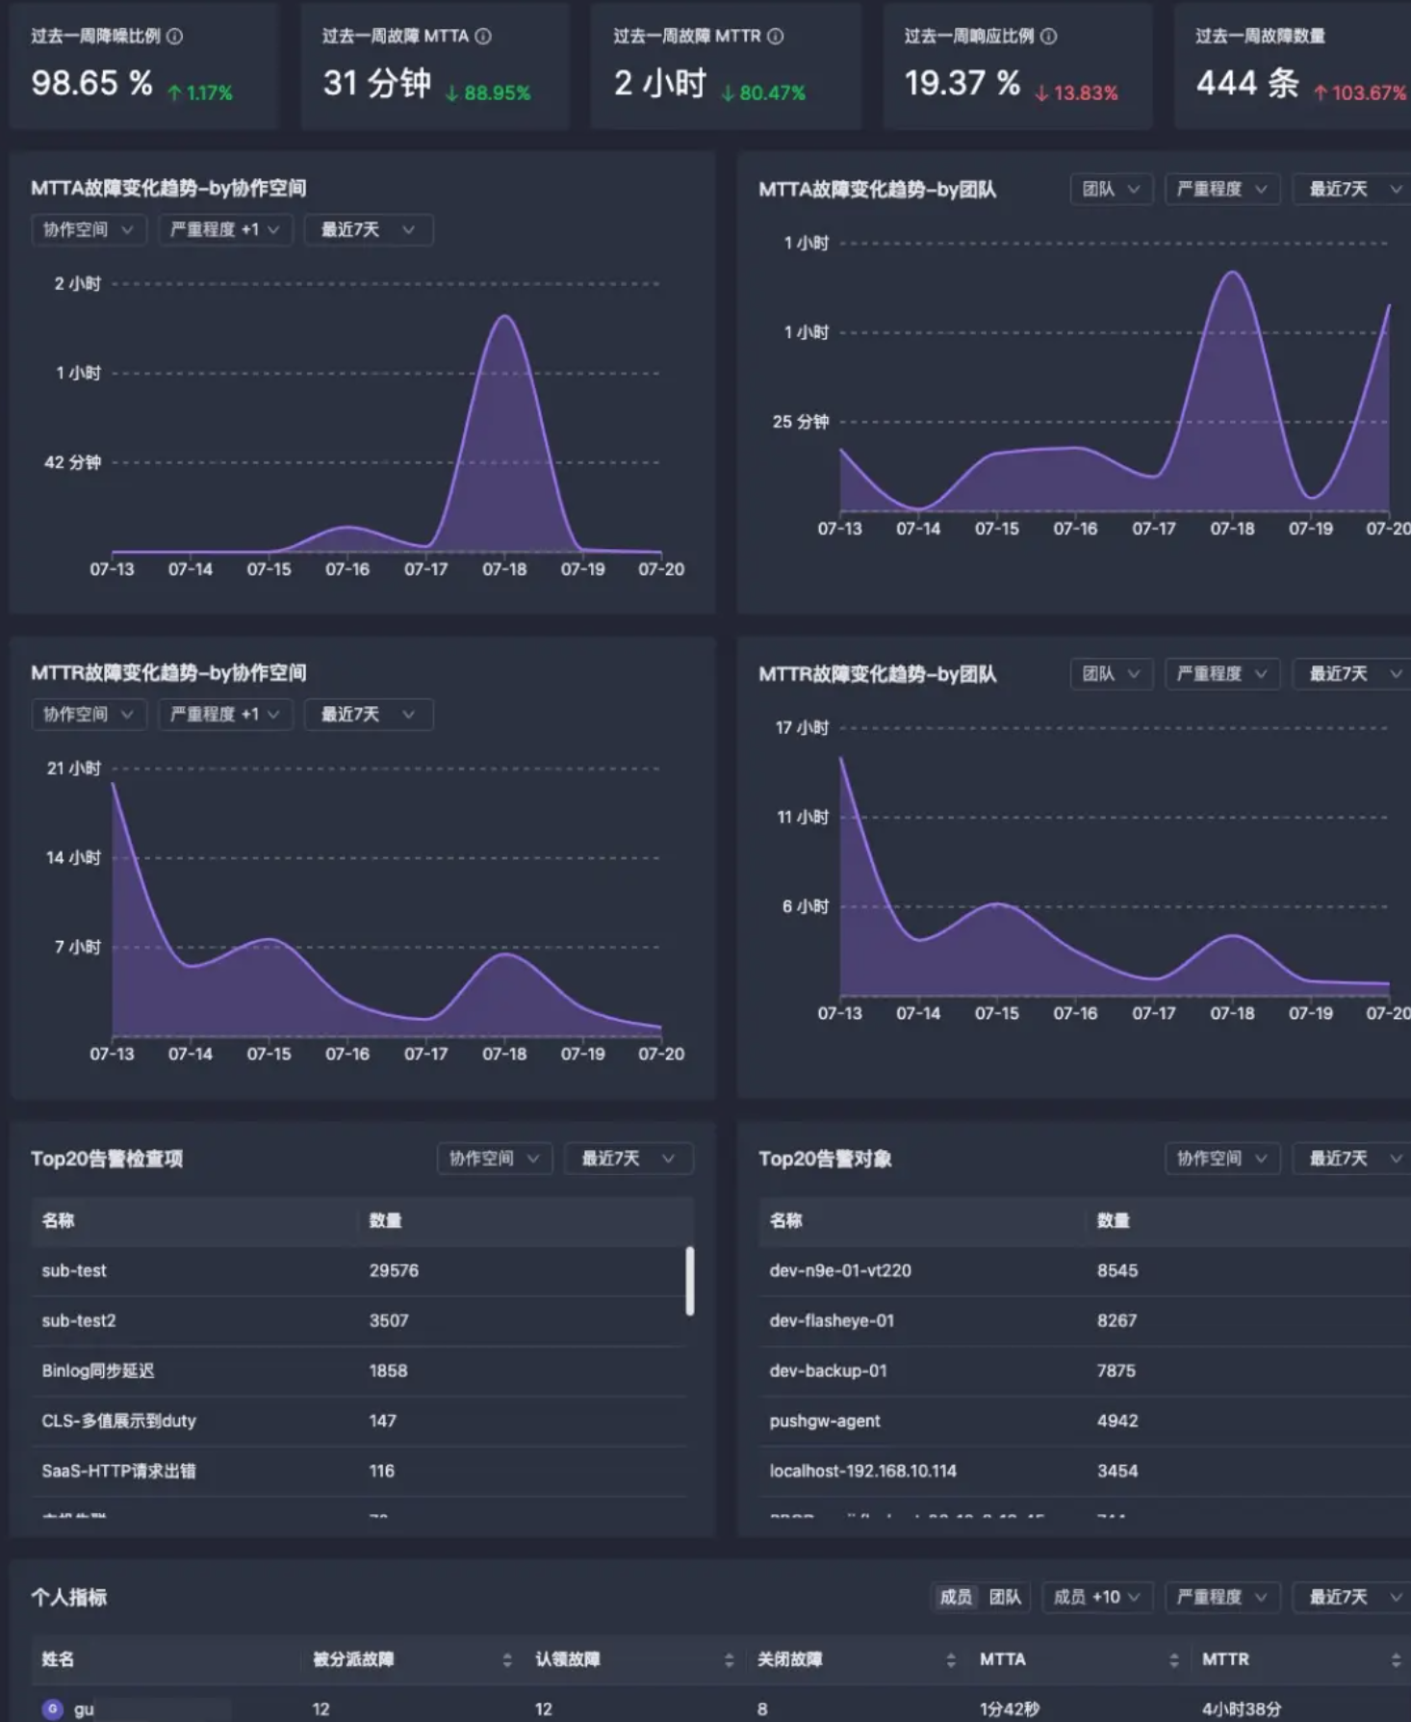Open 严重程度 dropdown in MTTA by团队 chart
This screenshot has width=1411, height=1722.
[x=1222, y=190]
